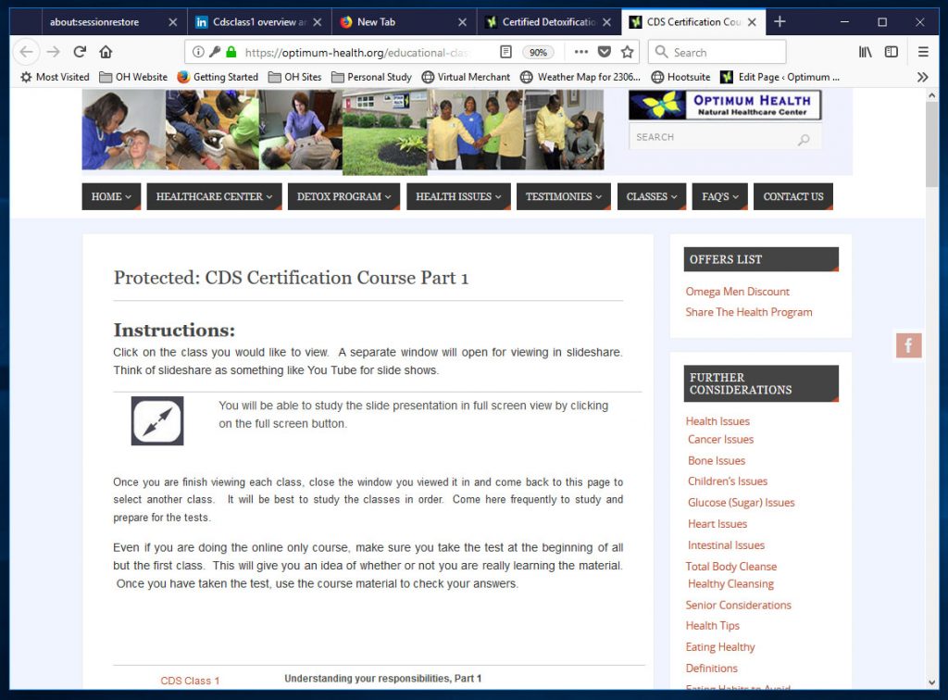
Task: Open the Firefox hamburger menu
Action: (x=923, y=52)
